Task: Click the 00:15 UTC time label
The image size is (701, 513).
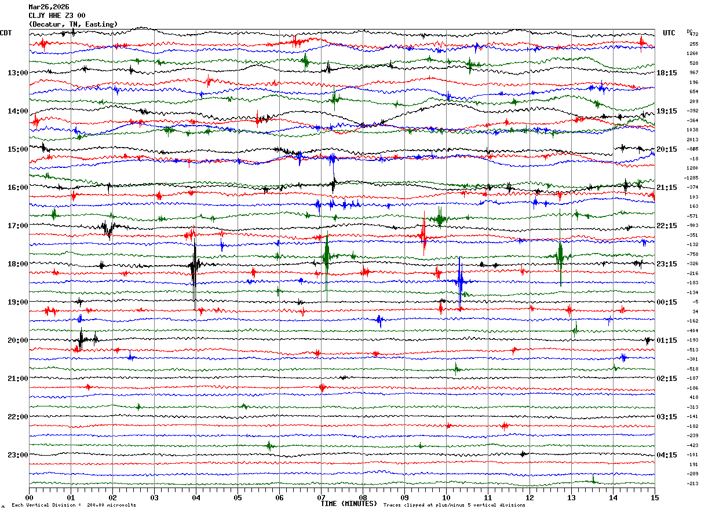Action: pyautogui.click(x=667, y=302)
